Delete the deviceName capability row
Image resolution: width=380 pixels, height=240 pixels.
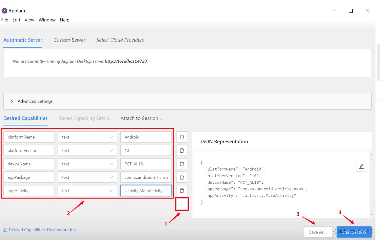(182, 164)
